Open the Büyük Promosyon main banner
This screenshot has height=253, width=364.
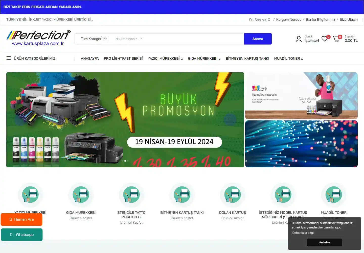(125, 120)
